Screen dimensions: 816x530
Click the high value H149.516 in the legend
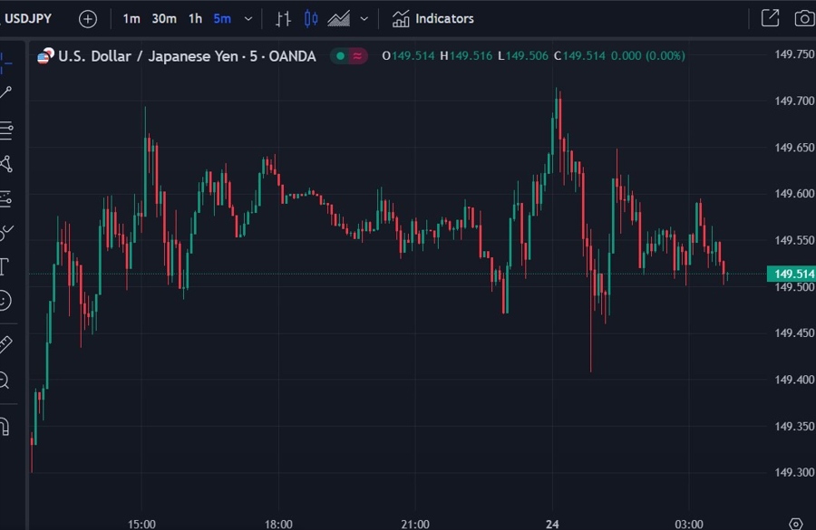466,55
